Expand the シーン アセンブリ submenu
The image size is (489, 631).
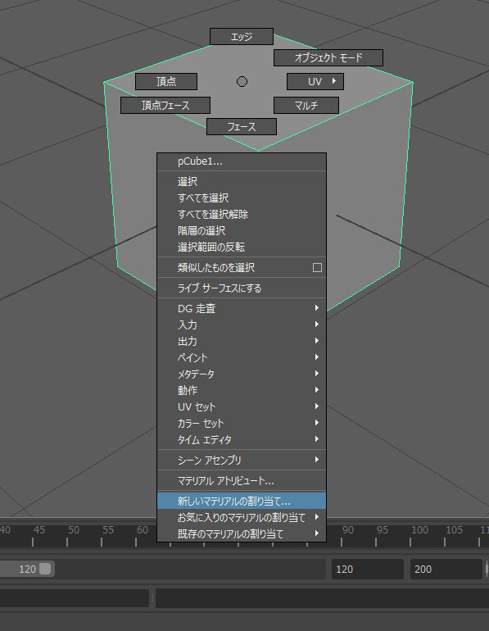(242, 460)
